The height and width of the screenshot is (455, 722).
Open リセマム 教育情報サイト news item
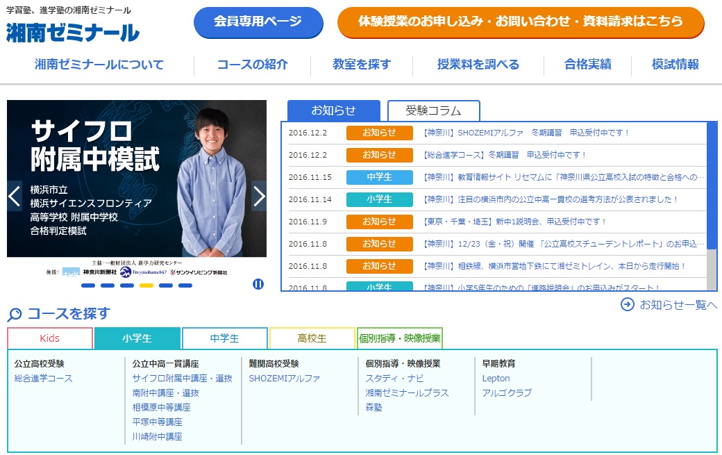[563, 177]
